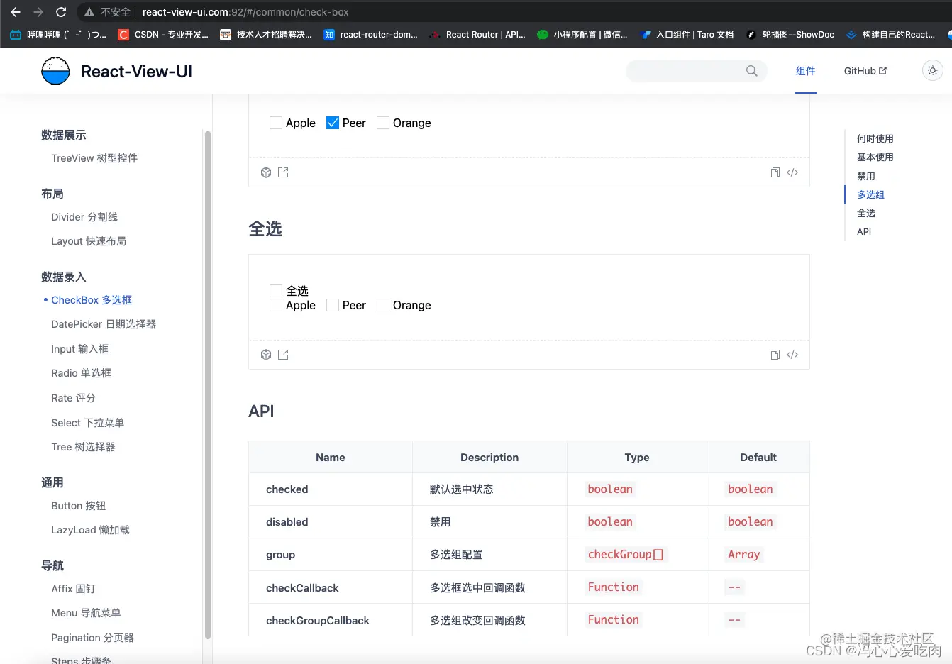Image resolution: width=952 pixels, height=664 pixels.
Task: Uncheck Peer in the multi-select group demo
Action: click(333, 123)
